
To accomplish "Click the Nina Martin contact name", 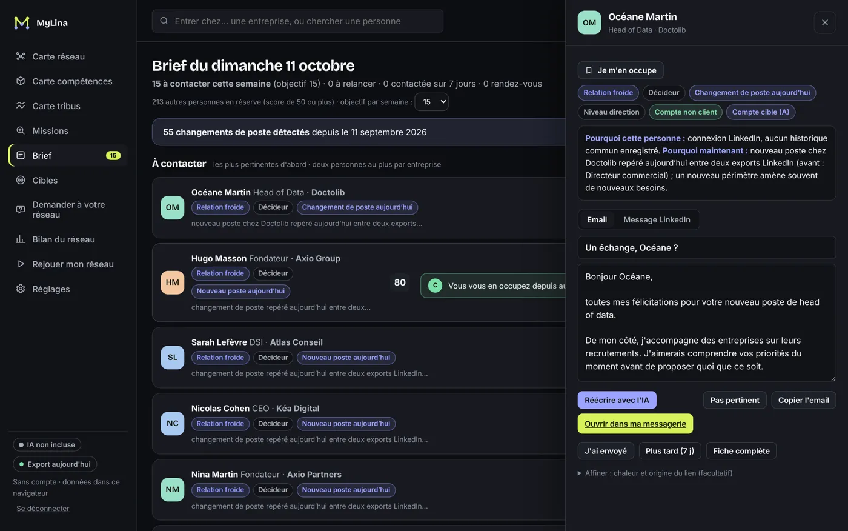I will coord(215,475).
